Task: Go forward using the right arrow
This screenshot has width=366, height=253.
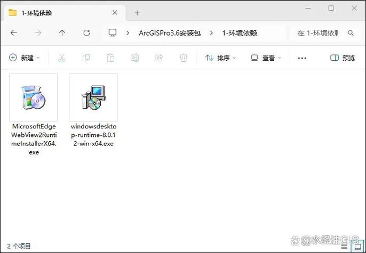Action: pyautogui.click(x=38, y=33)
